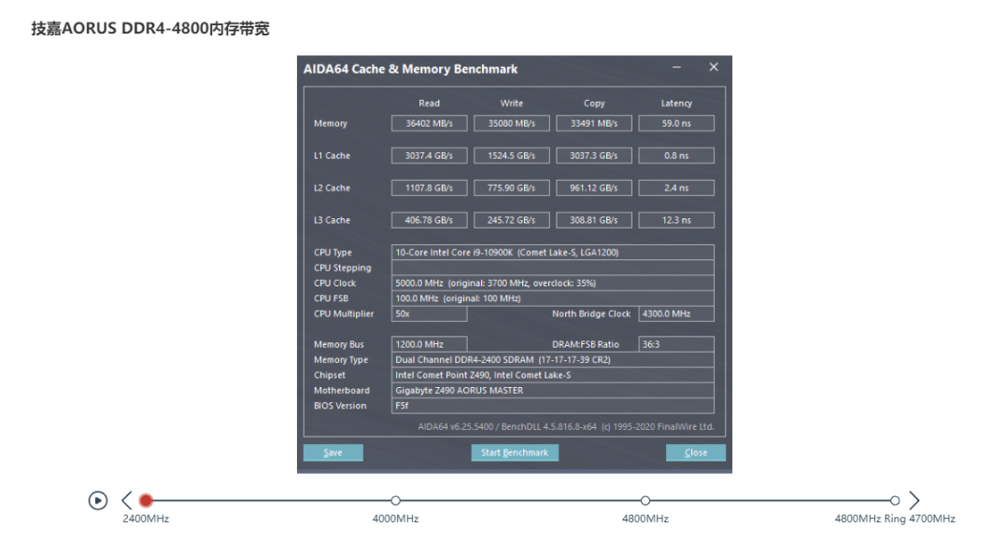
Task: Jump to the 4000MHz timeline dot
Action: tap(396, 501)
